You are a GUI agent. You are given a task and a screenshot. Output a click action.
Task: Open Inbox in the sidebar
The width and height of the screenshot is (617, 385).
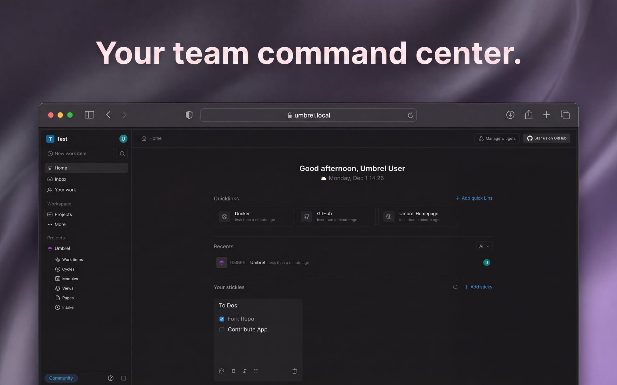pyautogui.click(x=60, y=179)
